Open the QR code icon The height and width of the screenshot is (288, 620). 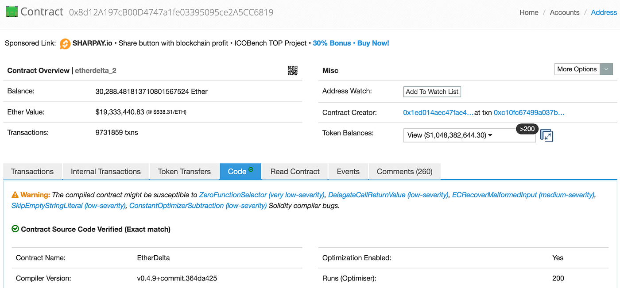(293, 70)
